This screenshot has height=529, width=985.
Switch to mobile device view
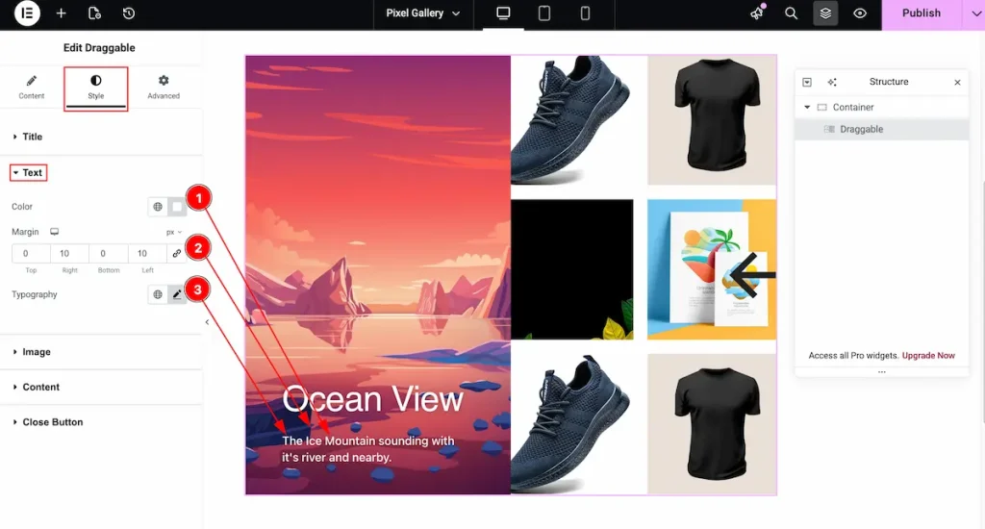(x=585, y=13)
